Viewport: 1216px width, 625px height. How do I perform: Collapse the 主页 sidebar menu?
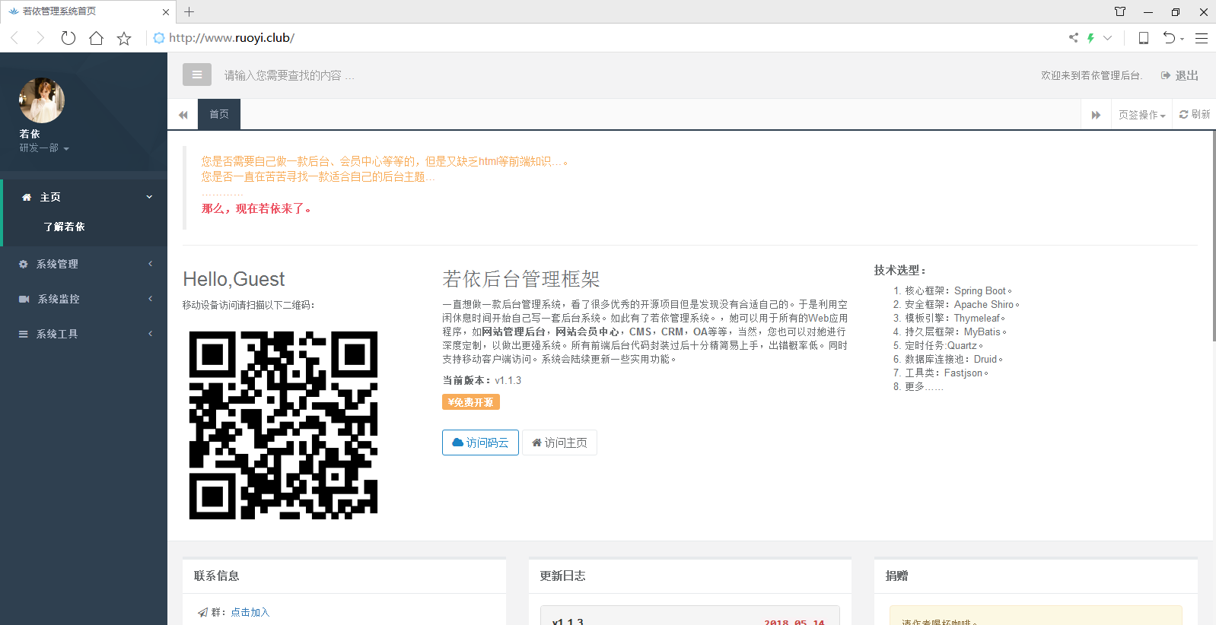click(x=85, y=197)
